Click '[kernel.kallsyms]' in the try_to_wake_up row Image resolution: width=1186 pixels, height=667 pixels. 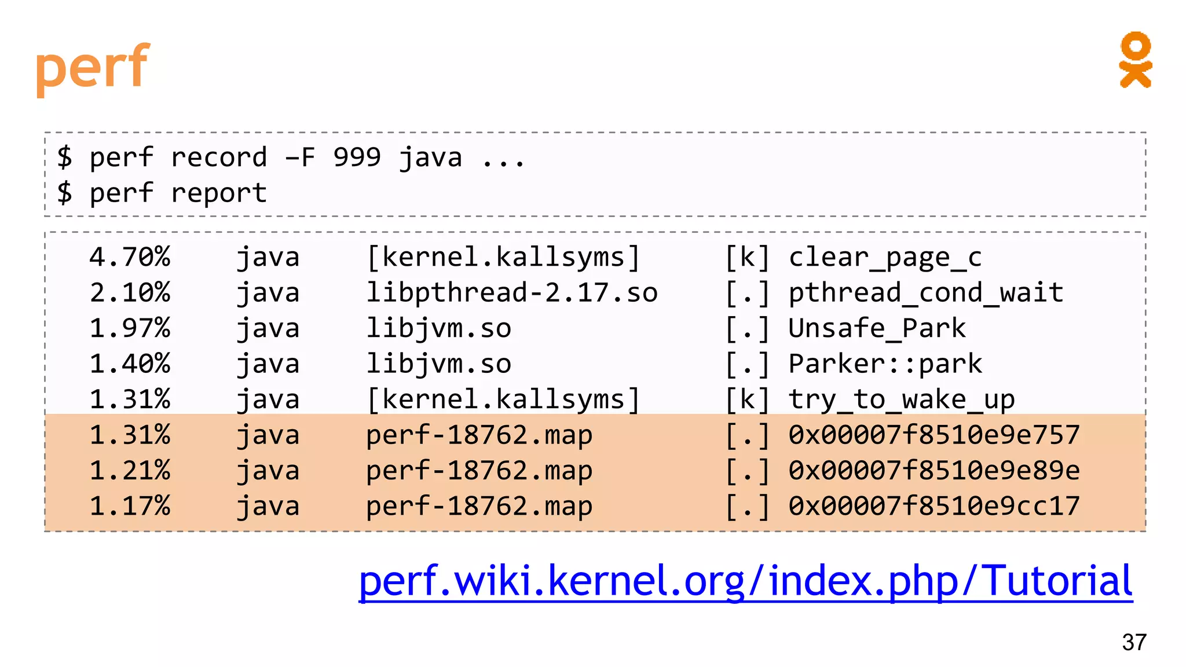(504, 400)
